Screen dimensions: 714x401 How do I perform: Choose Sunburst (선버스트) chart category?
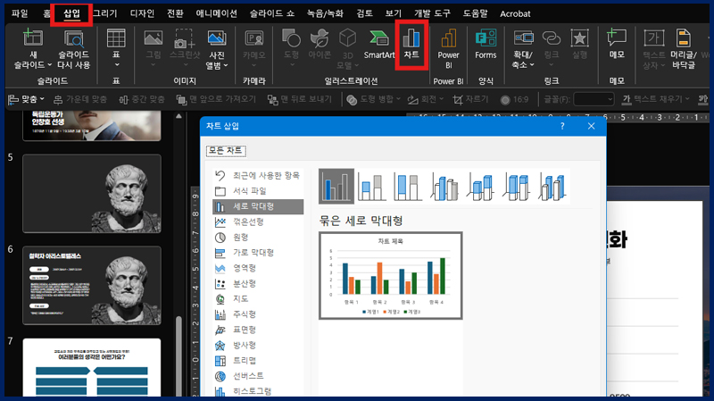pos(258,376)
